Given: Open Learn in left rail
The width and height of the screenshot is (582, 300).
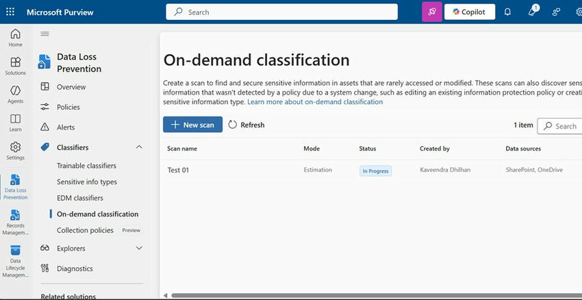Looking at the screenshot, I should tap(15, 123).
